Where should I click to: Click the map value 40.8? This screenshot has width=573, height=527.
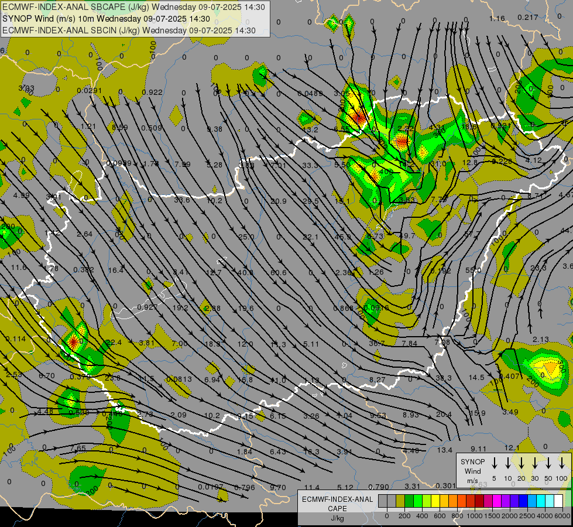[246, 272]
